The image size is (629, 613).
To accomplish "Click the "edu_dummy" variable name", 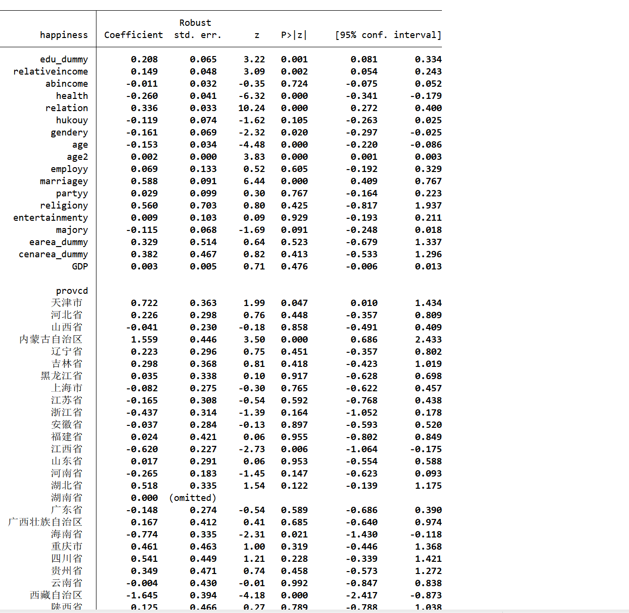I will tap(64, 59).
